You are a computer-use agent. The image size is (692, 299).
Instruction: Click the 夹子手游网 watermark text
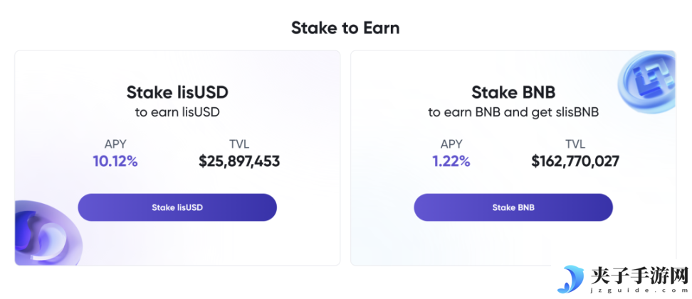(639, 276)
